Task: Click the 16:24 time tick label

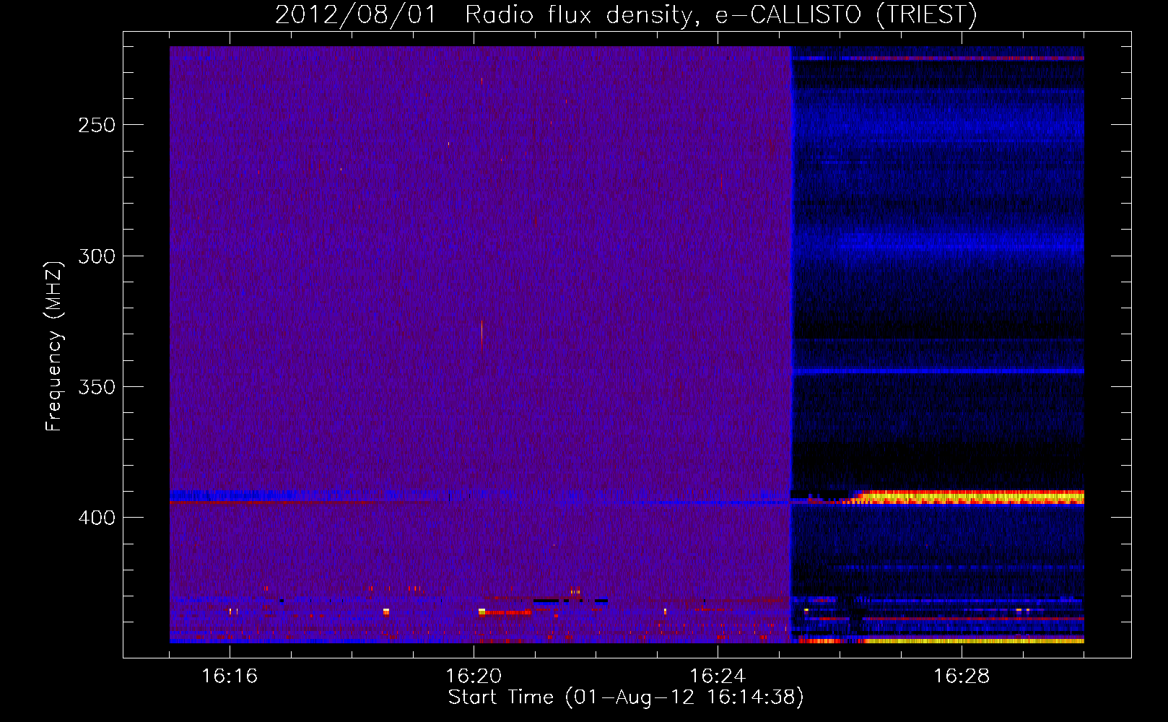Action: 718,677
